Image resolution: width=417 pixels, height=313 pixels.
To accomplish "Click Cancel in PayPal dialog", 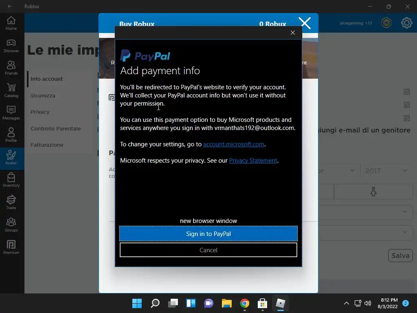I will point(208,250).
